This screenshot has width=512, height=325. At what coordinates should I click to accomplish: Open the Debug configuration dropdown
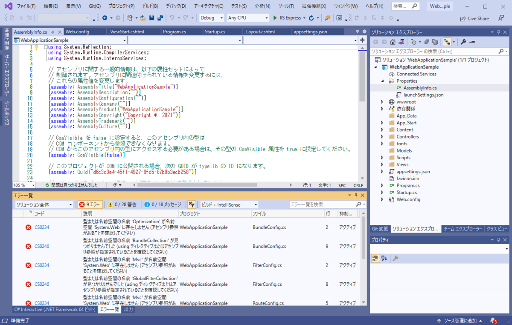coord(212,18)
